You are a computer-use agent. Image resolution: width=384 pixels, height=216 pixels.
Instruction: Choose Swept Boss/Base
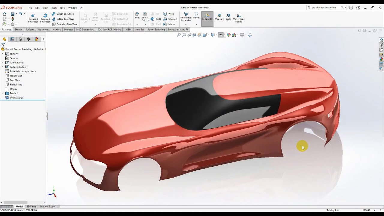pos(63,14)
